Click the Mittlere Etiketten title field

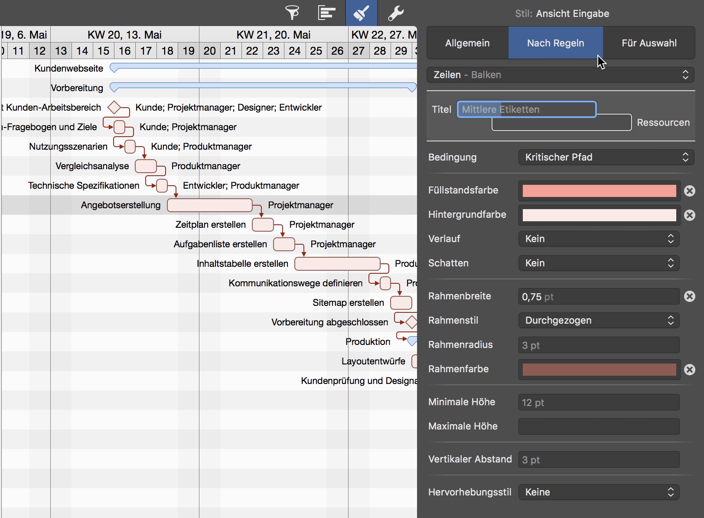click(526, 109)
